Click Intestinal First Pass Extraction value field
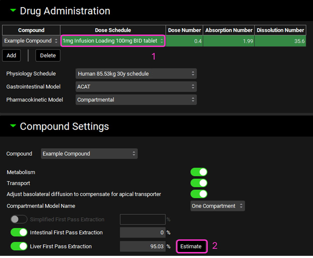Image resolution: width=313 pixels, height=258 pixels. pyautogui.click(x=143, y=232)
